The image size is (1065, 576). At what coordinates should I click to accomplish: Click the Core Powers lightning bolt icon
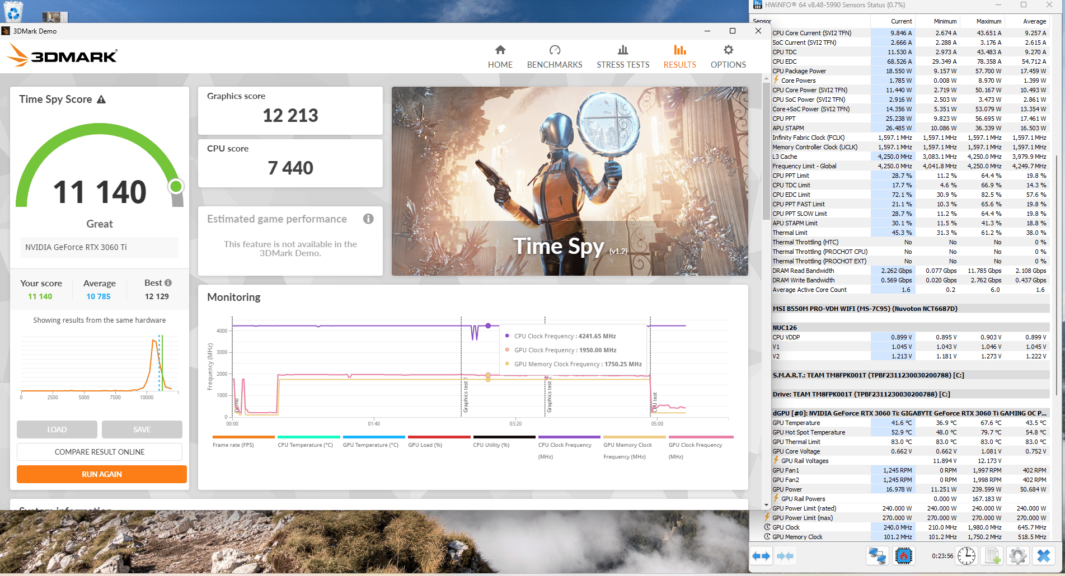(x=776, y=80)
